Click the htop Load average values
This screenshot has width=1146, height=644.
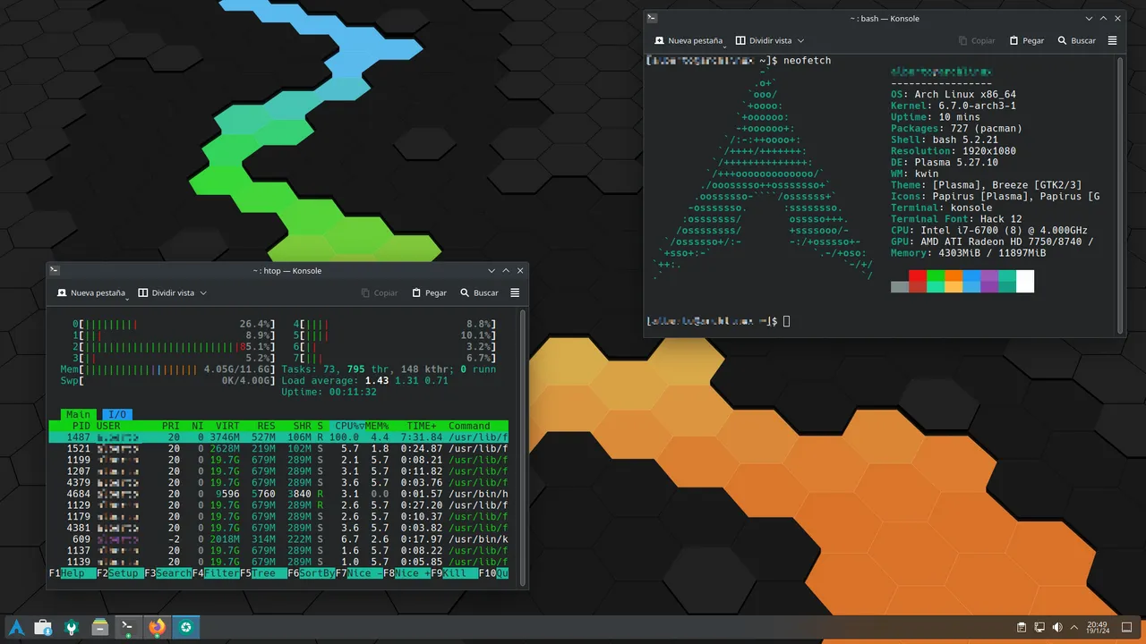point(406,381)
